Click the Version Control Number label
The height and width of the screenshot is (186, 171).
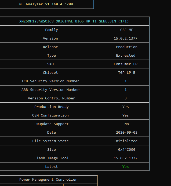[x=52, y=98]
